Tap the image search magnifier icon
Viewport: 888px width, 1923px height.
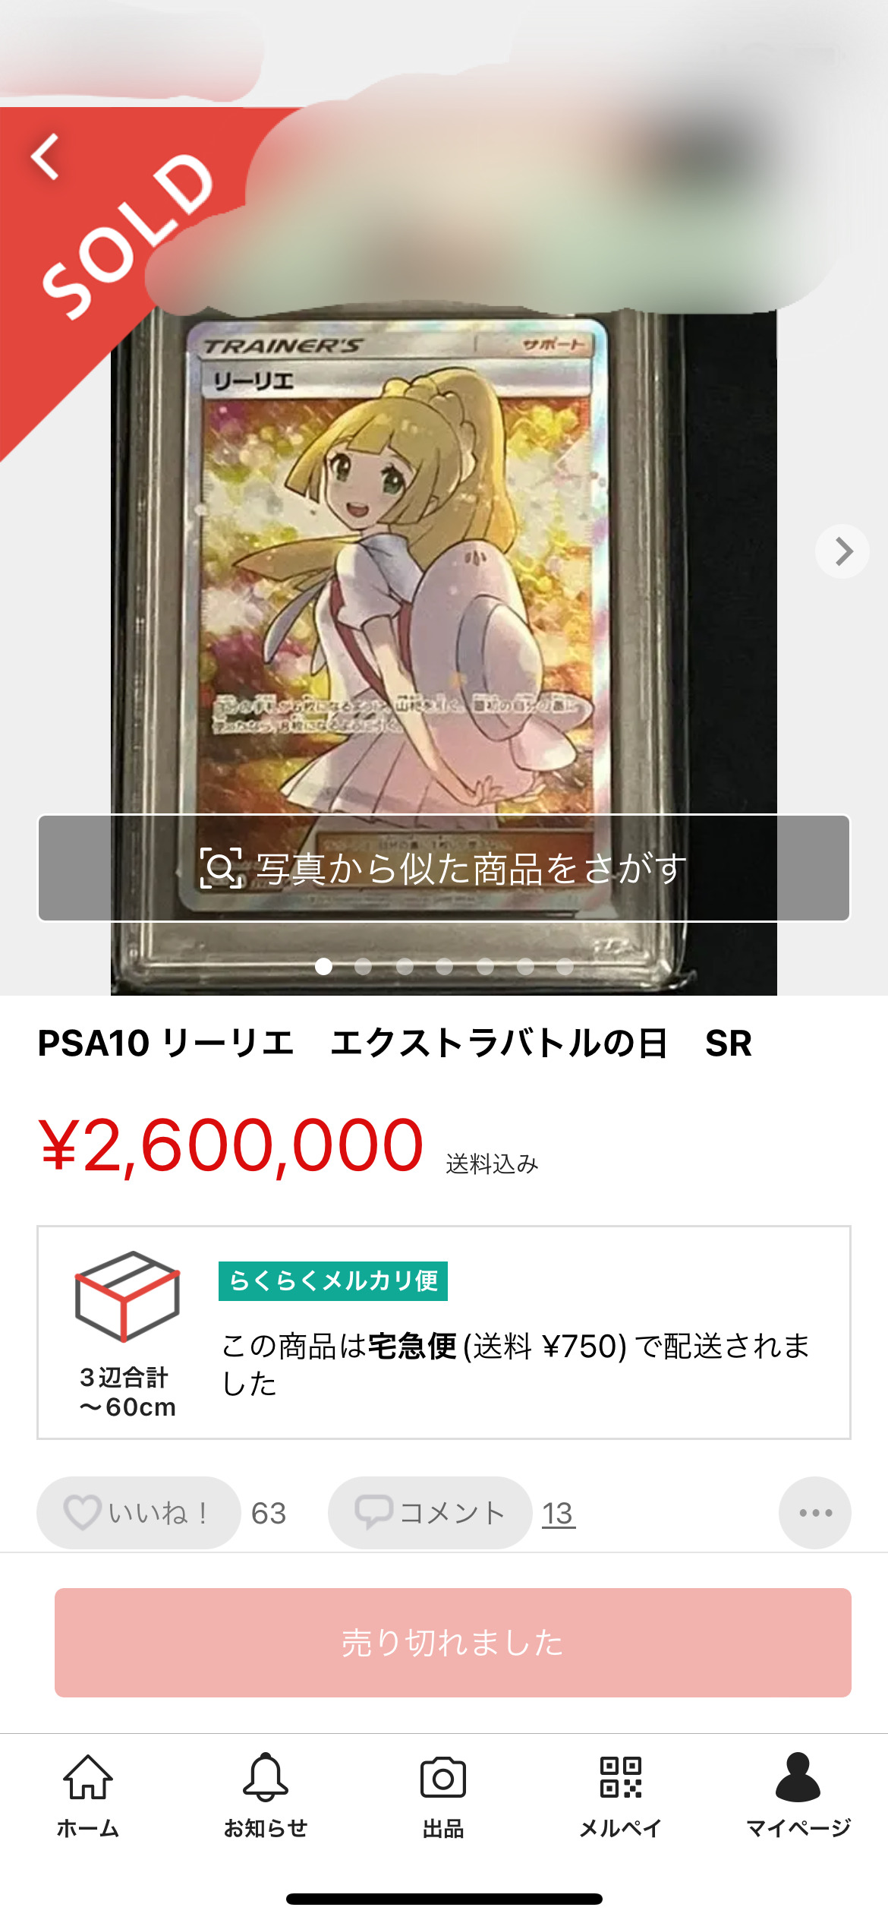[221, 868]
